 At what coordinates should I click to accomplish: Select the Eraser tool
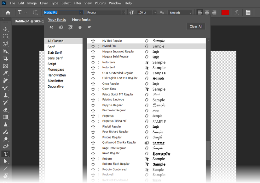click(5, 110)
